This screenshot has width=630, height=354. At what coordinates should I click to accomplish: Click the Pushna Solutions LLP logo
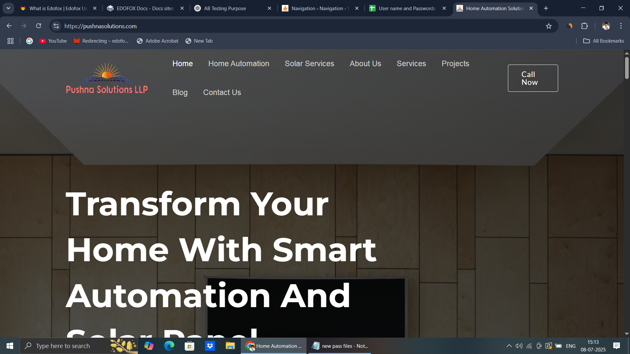[107, 78]
